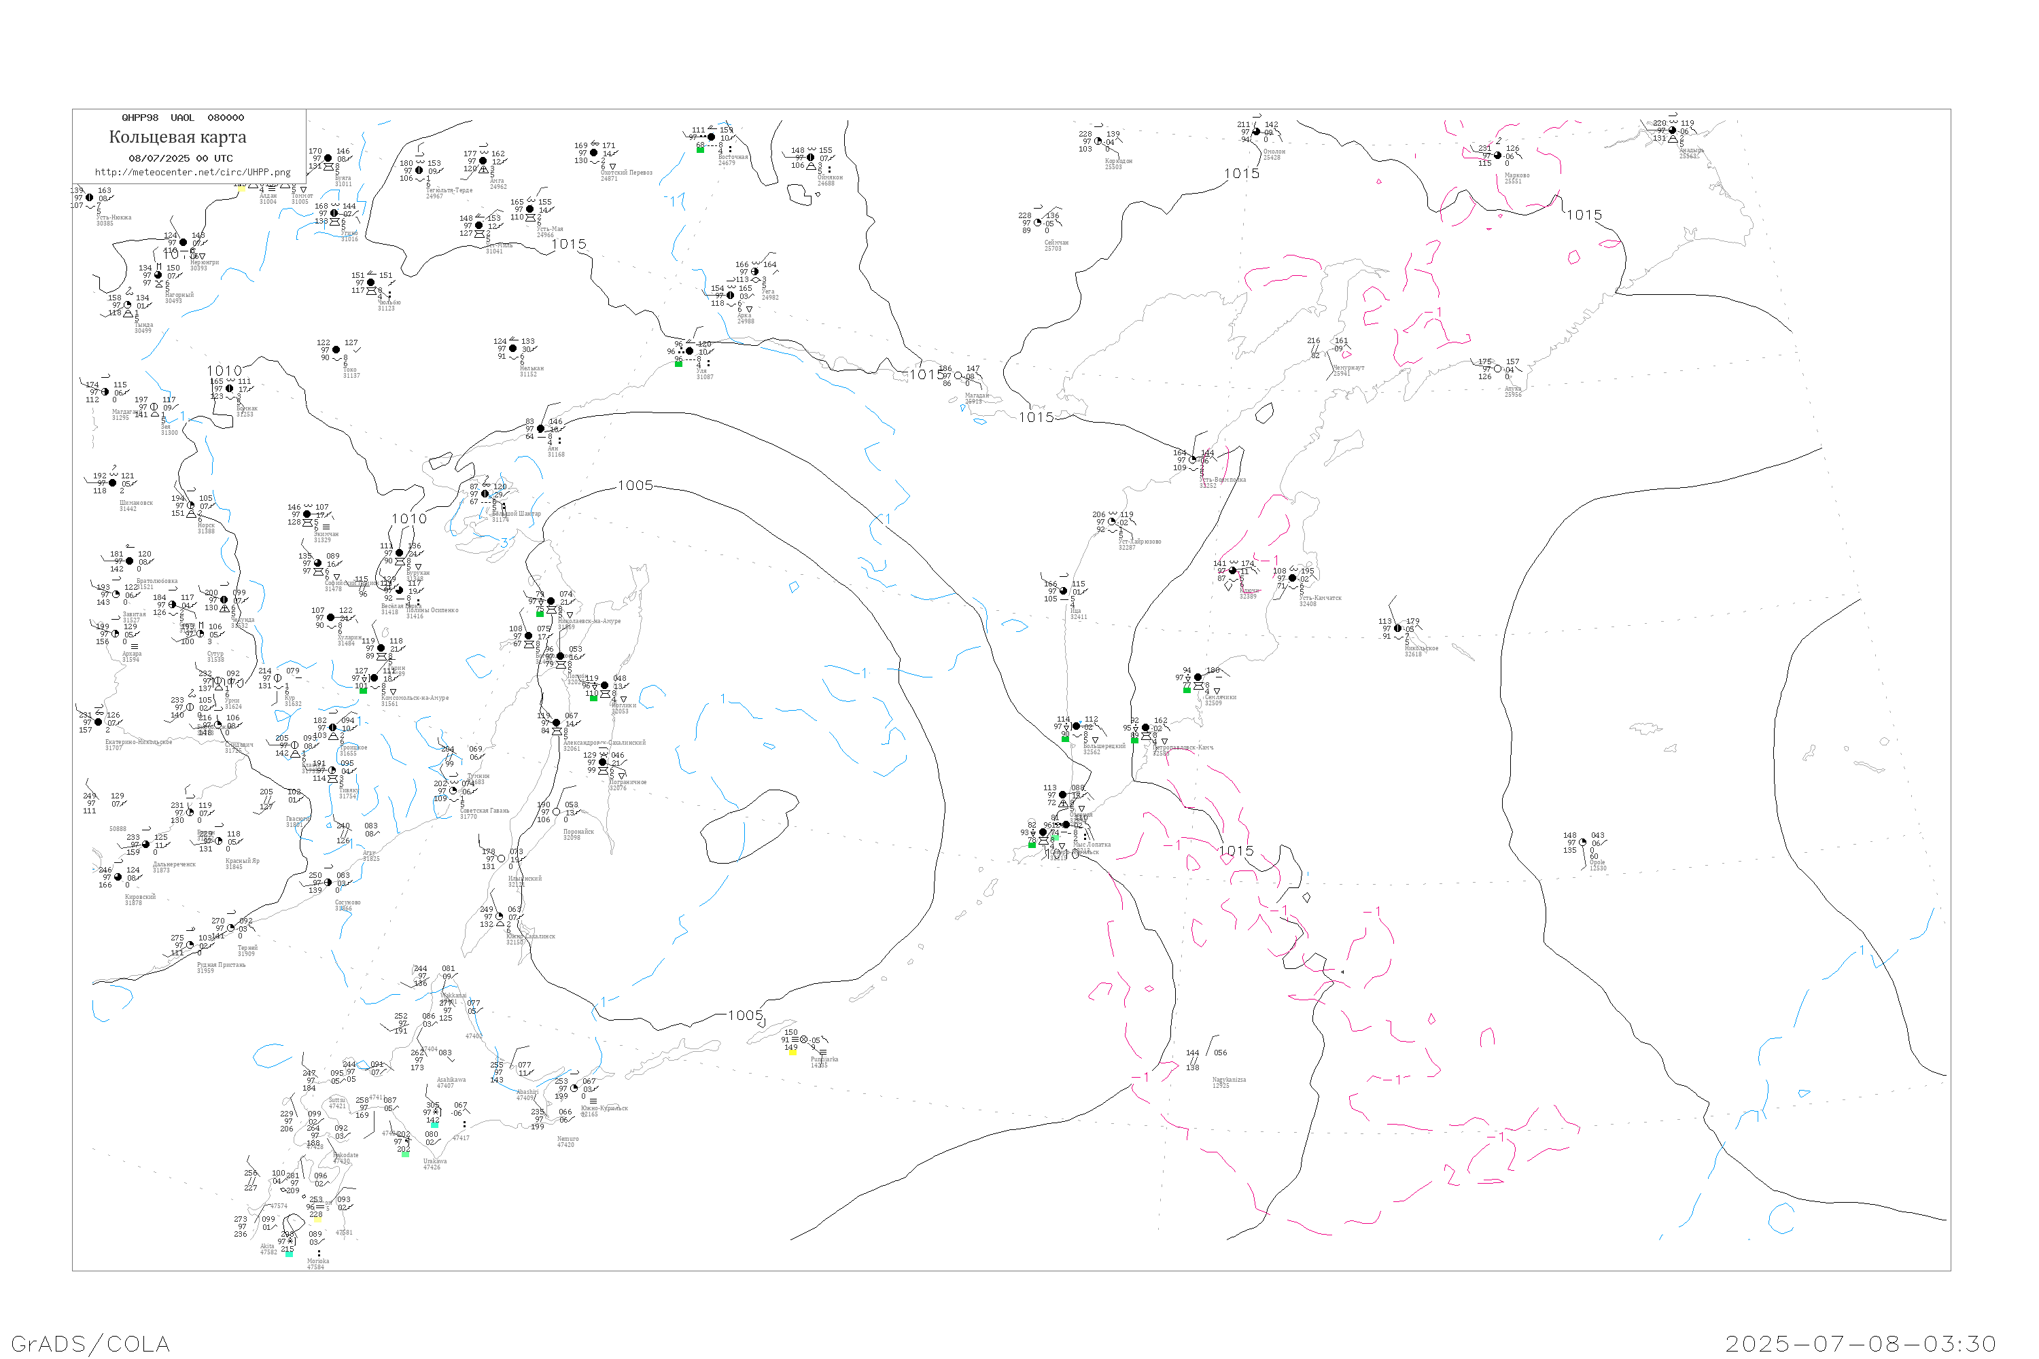Click the Оймякон station cloud-cover circle
The width and height of the screenshot is (2039, 1359).
click(x=811, y=158)
